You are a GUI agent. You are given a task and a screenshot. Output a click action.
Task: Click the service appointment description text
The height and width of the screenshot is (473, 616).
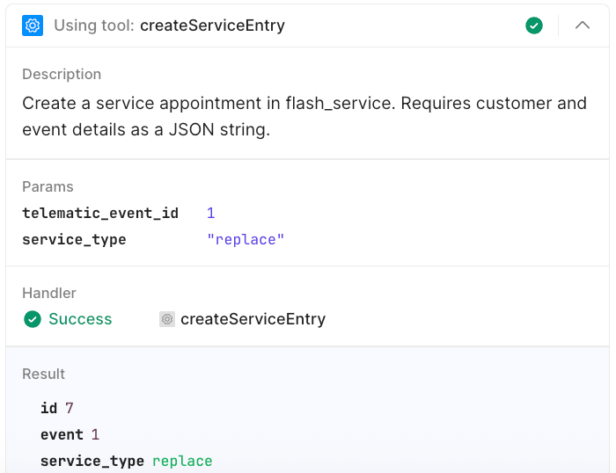point(304,117)
